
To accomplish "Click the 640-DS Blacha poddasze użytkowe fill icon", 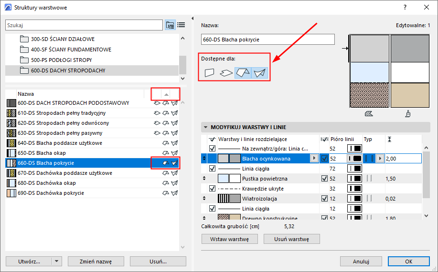I will point(11,143).
